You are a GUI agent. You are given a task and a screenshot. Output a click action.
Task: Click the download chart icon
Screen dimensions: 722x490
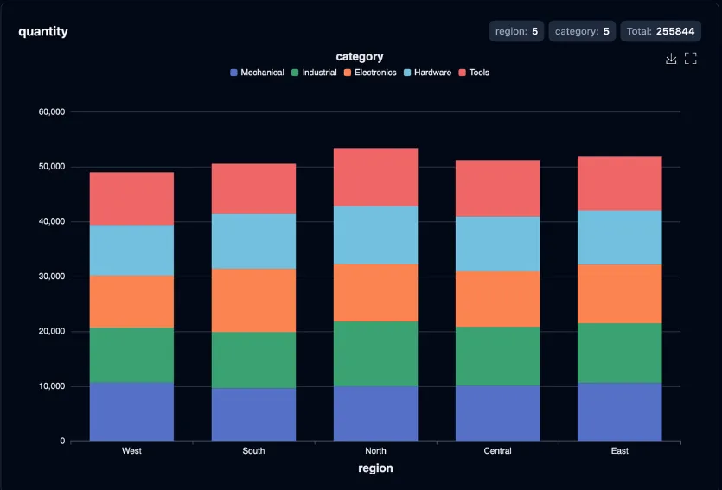[x=671, y=59]
